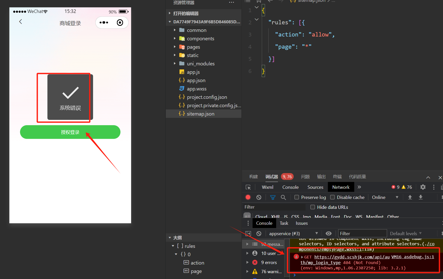Select the Task drawer tab
The image size is (443, 279).
[x=284, y=223]
